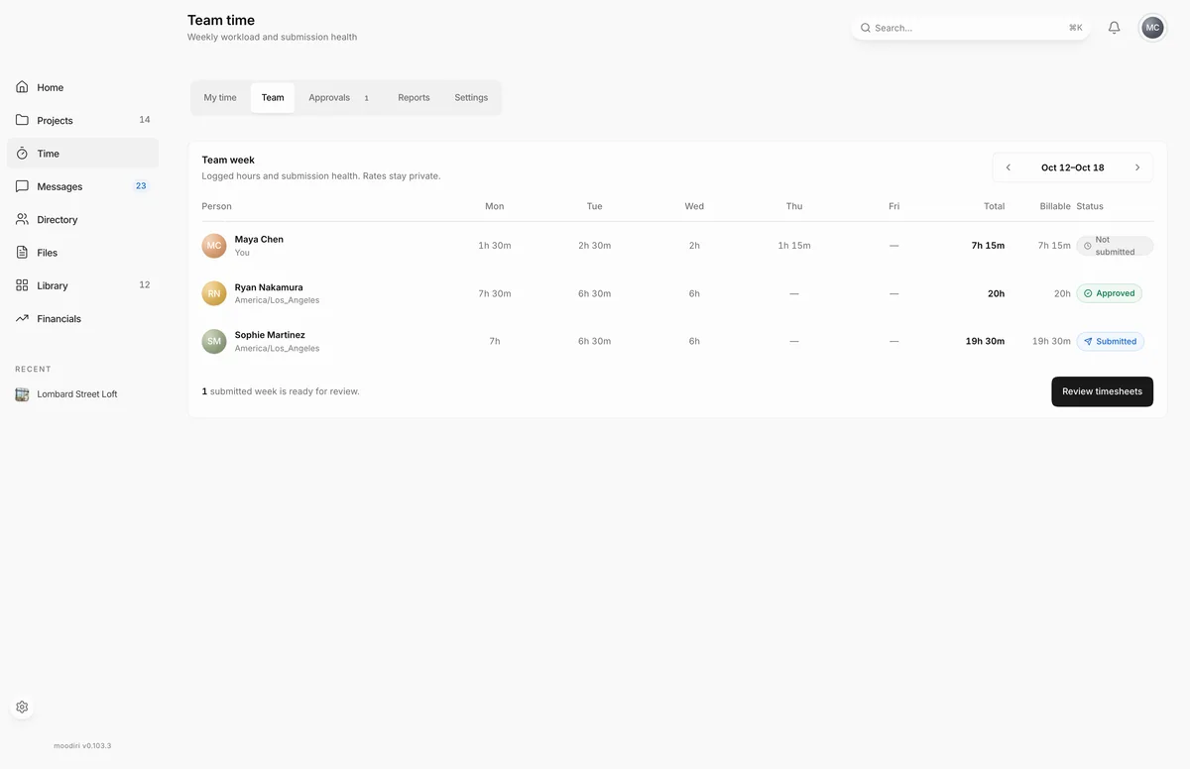Viewport: 1190px width, 769px height.
Task: Click the Projects count 14
Action: (145, 120)
